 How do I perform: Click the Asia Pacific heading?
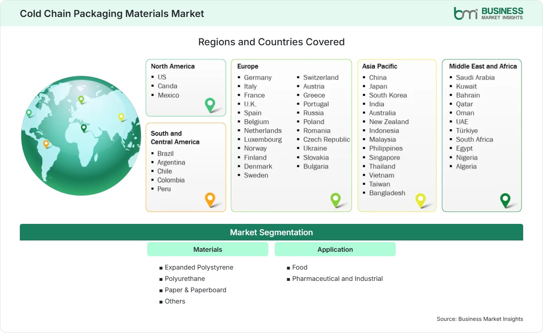380,66
